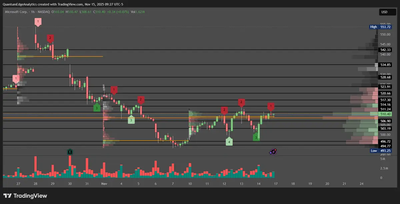Click the purple lightning bolt event icon
Image resolution: width=400 pixels, height=204 pixels.
point(273,152)
